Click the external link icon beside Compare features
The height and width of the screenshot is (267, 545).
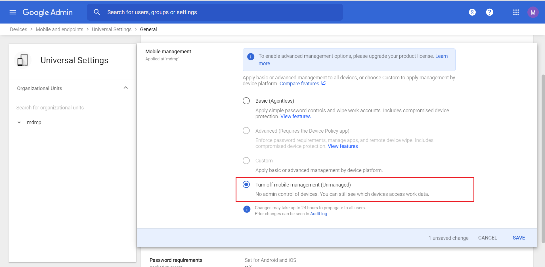(x=324, y=83)
